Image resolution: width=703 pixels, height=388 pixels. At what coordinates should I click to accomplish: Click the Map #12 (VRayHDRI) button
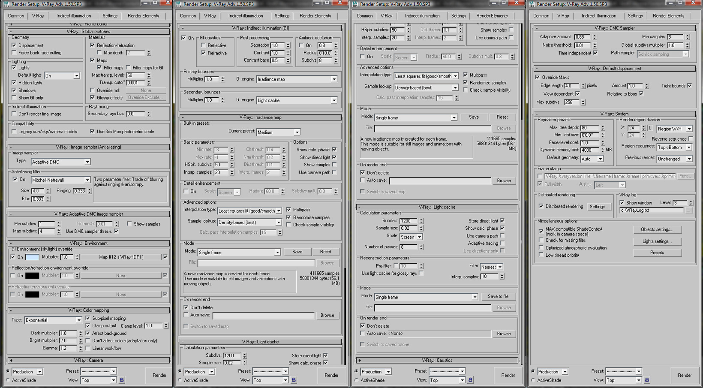coord(121,257)
